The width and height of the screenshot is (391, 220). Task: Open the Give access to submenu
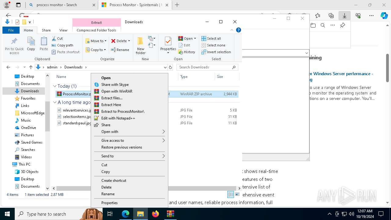[x=130, y=141]
